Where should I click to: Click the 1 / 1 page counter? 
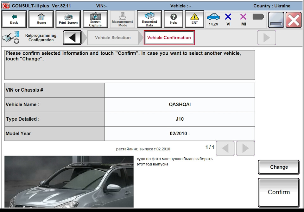click(x=210, y=147)
